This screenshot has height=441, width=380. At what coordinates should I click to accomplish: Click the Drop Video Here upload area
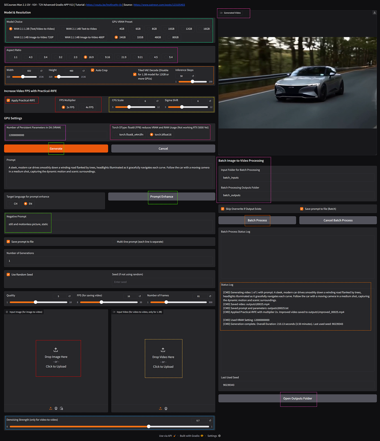[163, 358]
